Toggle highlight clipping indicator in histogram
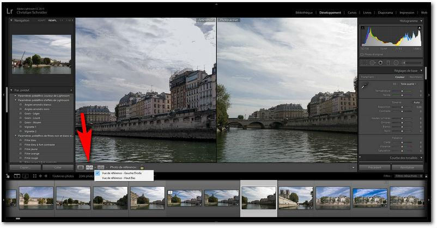437x228 pixels. coord(420,28)
